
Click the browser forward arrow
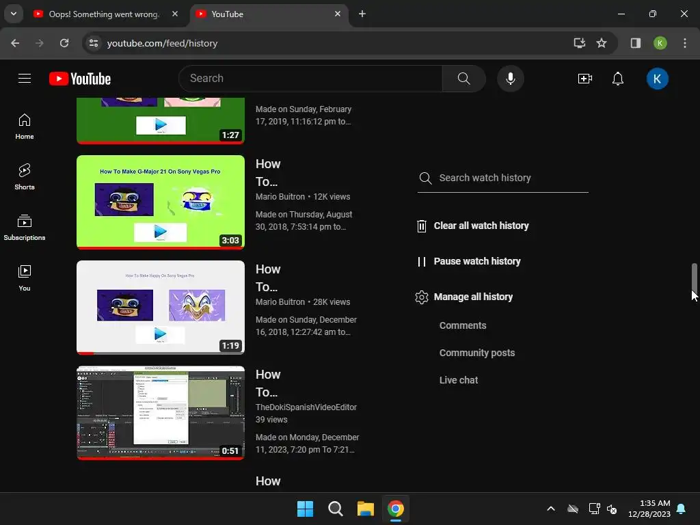(x=40, y=43)
